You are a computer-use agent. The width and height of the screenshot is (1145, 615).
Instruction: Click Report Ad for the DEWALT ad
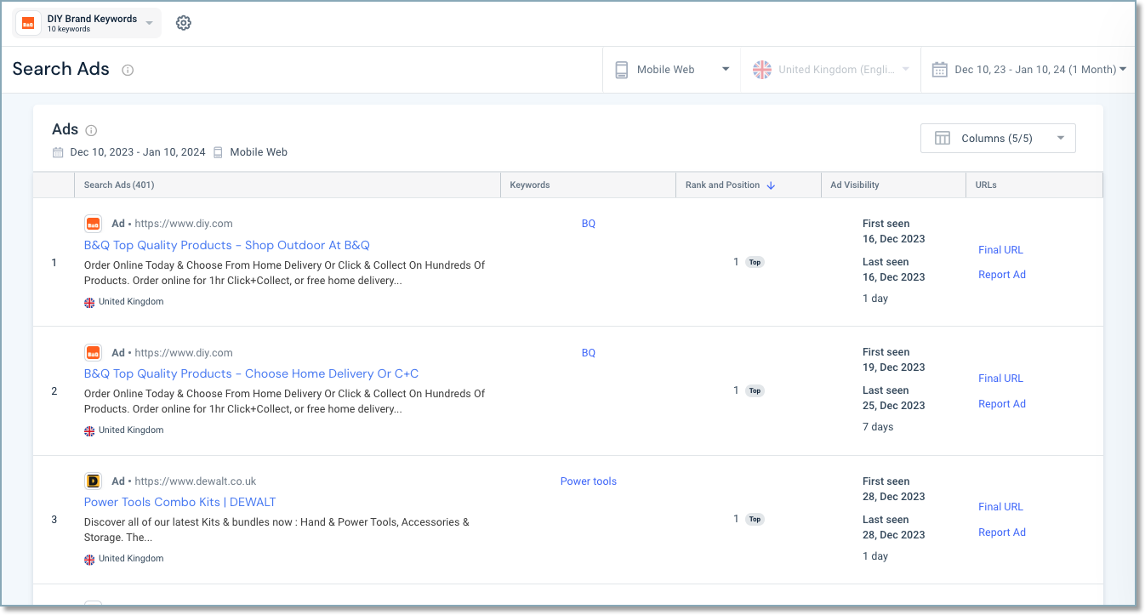1002,532
